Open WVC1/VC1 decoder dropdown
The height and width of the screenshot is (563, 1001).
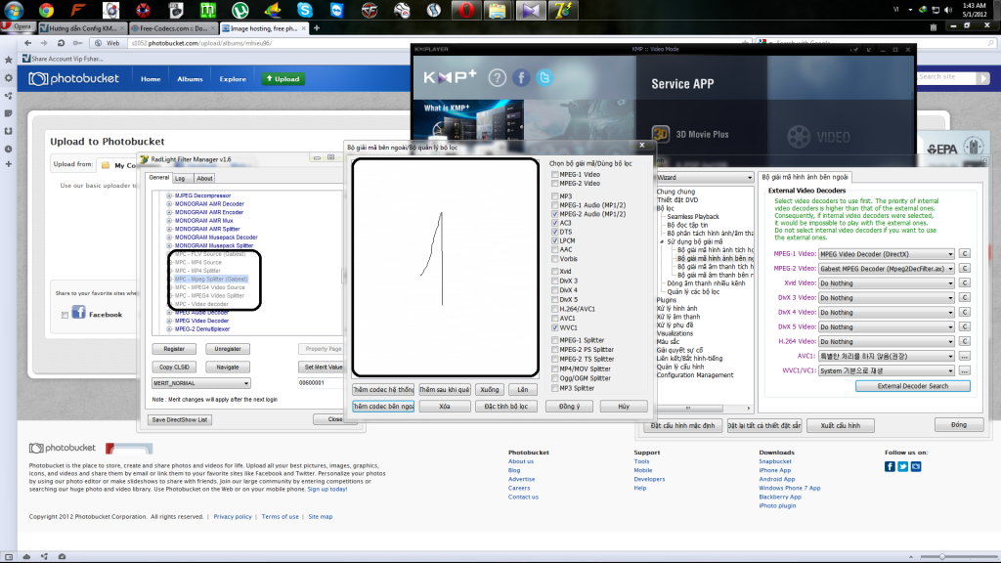click(886, 370)
